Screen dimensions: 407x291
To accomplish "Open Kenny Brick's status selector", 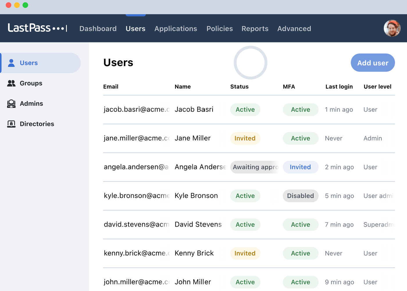I will pos(245,253).
